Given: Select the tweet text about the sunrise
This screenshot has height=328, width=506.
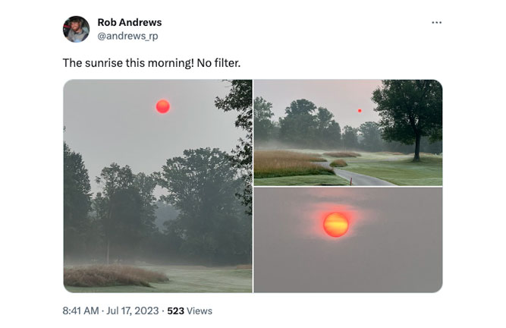Looking at the screenshot, I should point(152,62).
